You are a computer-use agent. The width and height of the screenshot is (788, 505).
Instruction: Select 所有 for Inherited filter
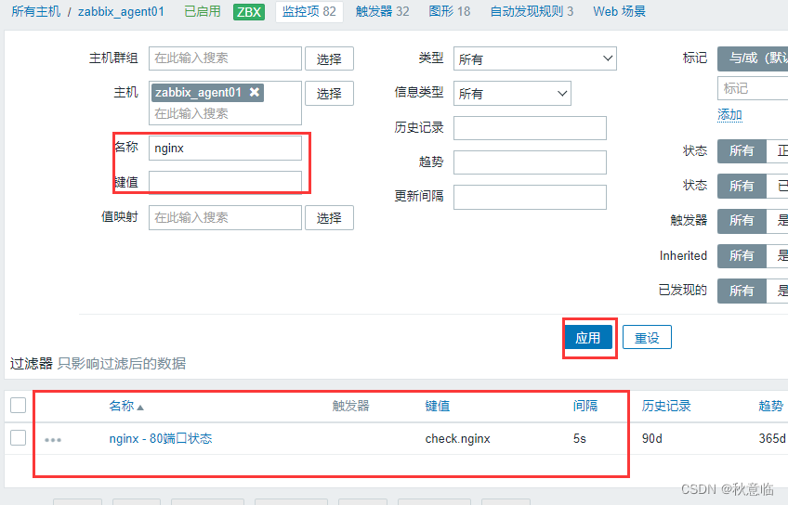tap(742, 255)
